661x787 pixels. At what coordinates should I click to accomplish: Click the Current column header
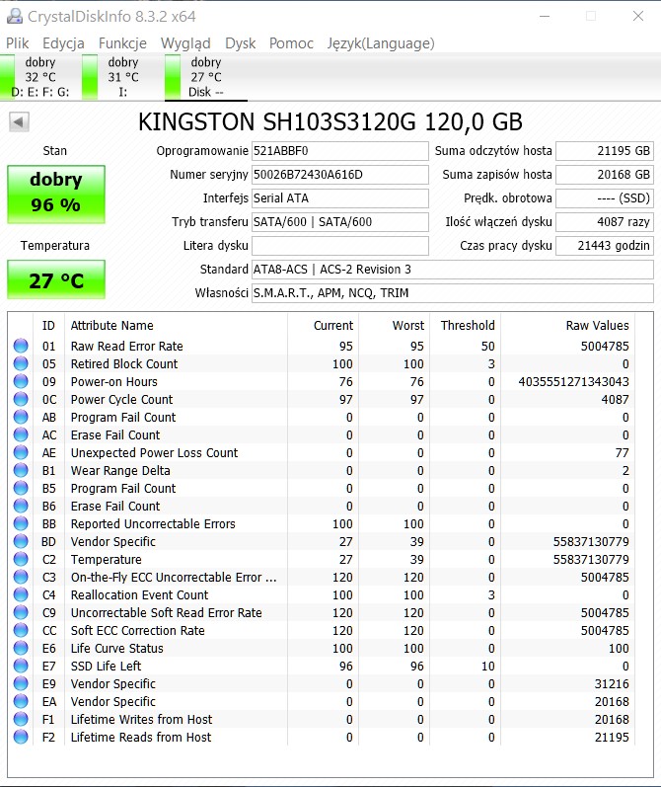click(x=323, y=326)
